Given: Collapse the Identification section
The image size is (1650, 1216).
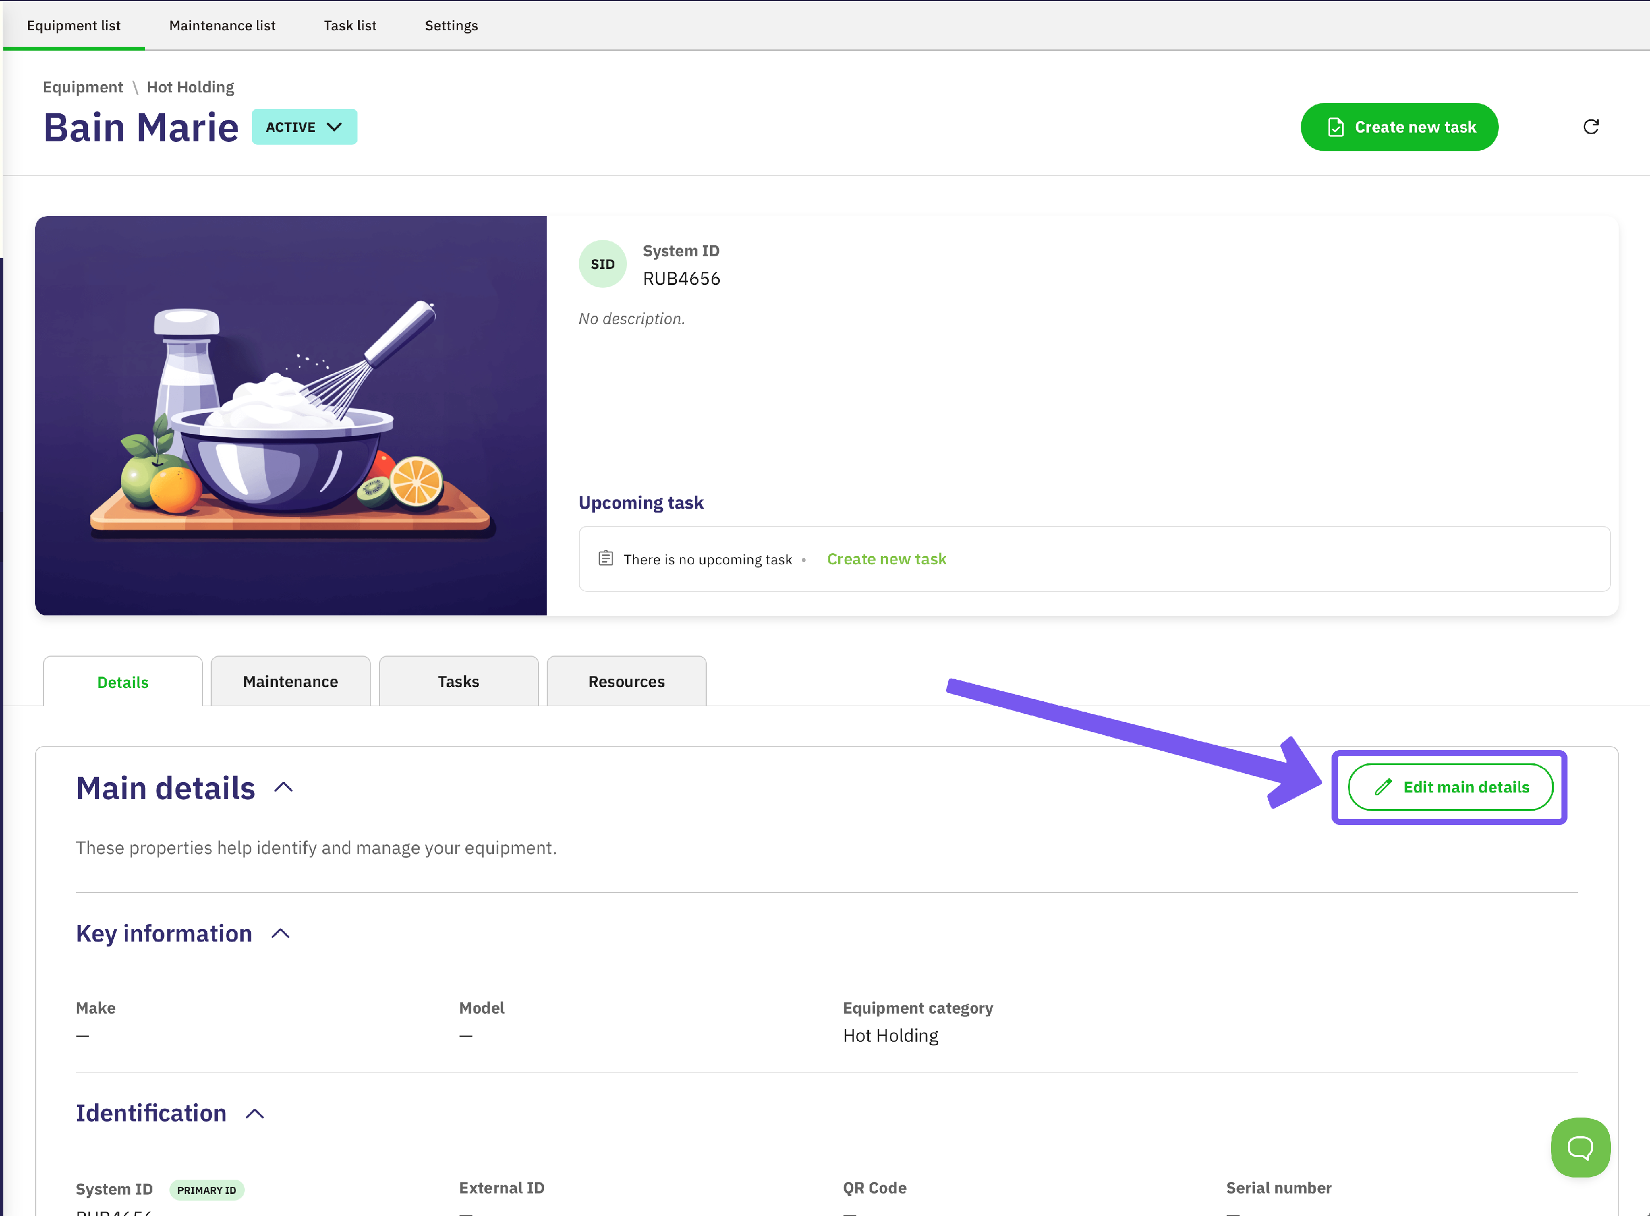Looking at the screenshot, I should (255, 1114).
